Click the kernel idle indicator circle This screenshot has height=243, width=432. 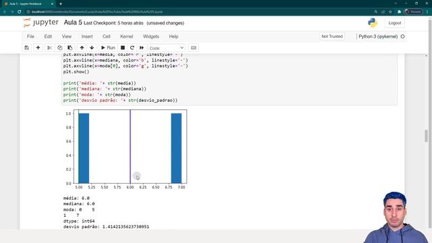402,36
